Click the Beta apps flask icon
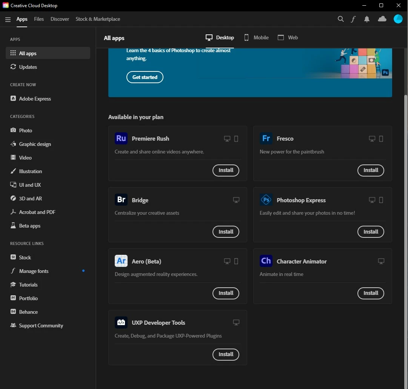Viewport: 408px width, 389px height. coord(13,225)
